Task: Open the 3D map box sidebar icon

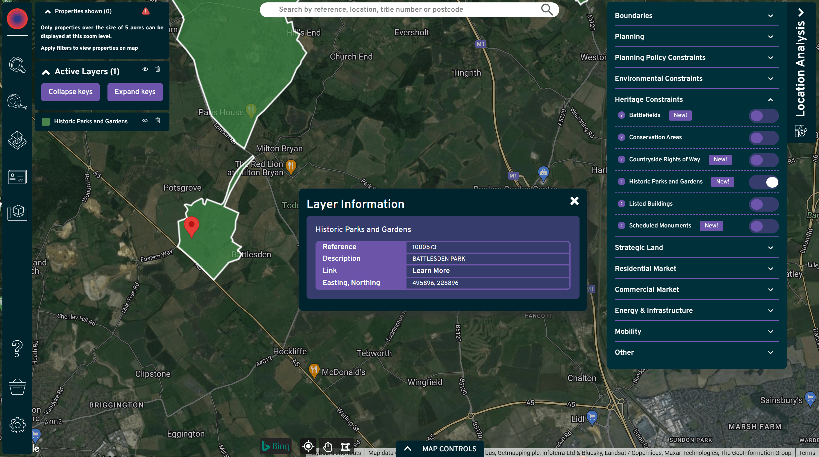Action: tap(17, 212)
